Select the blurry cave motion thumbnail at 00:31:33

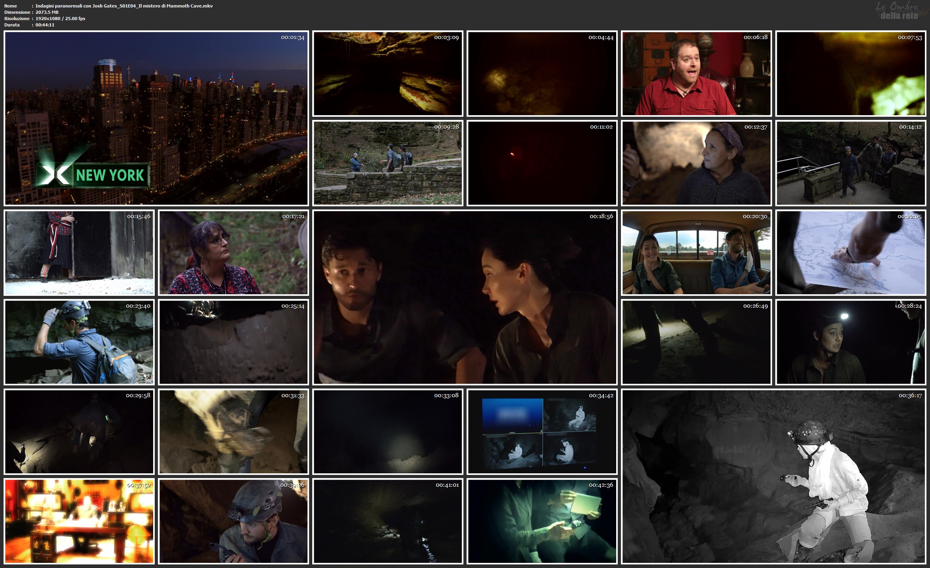coord(233,432)
